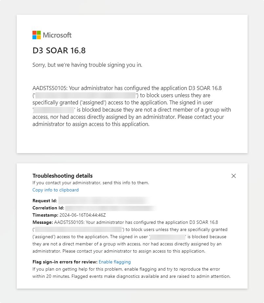Click the Flag sign-in errors for review label
This screenshot has width=264, height=303.
click(x=65, y=262)
